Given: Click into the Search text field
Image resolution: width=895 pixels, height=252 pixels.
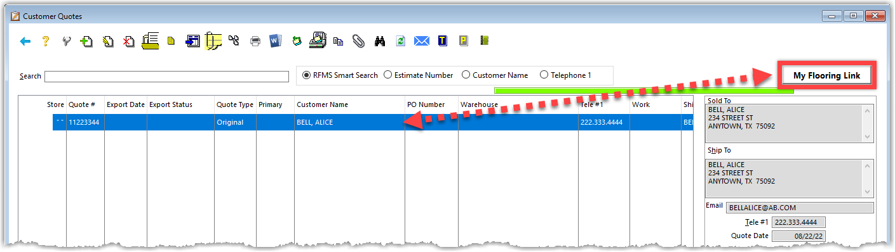Looking at the screenshot, I should [166, 77].
